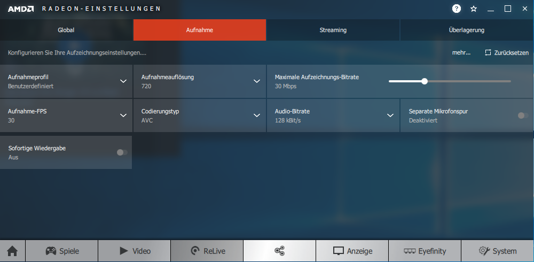534x262 pixels.
Task: Click the AMD logo
Action: coord(21,9)
